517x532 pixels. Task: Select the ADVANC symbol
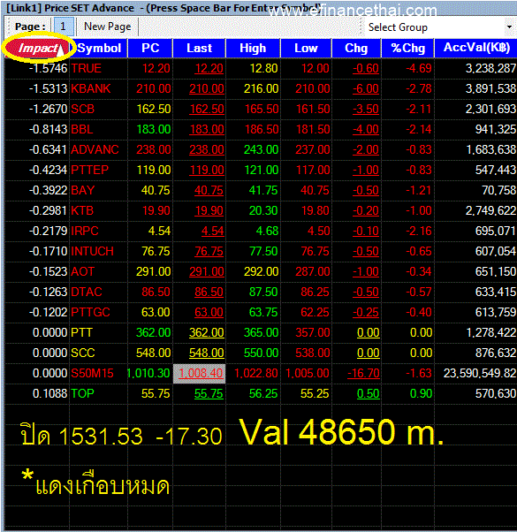(95, 150)
